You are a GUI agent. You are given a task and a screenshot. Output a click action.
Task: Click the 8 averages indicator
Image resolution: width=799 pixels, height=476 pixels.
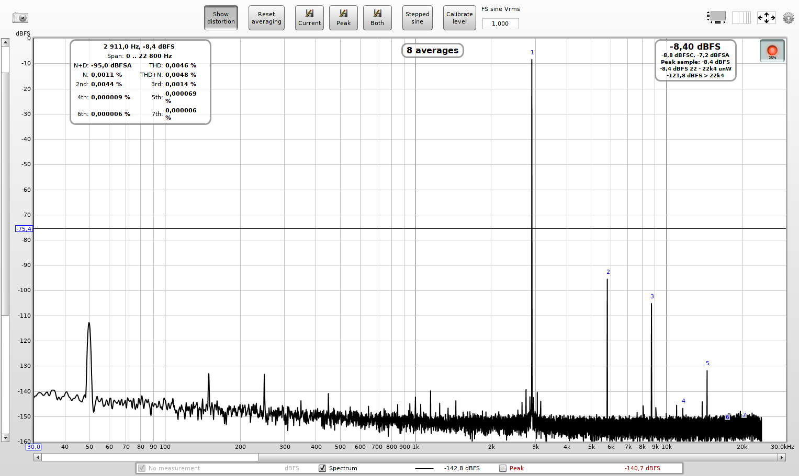pyautogui.click(x=433, y=50)
